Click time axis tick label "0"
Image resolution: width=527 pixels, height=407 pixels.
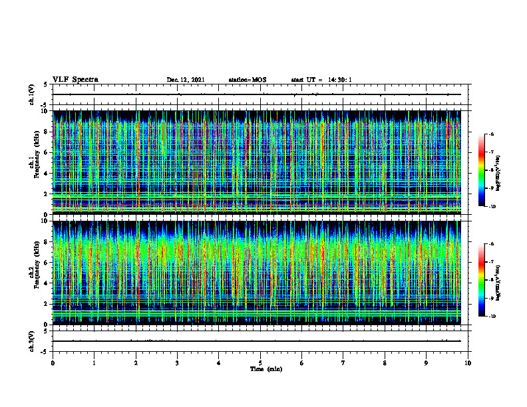53,363
